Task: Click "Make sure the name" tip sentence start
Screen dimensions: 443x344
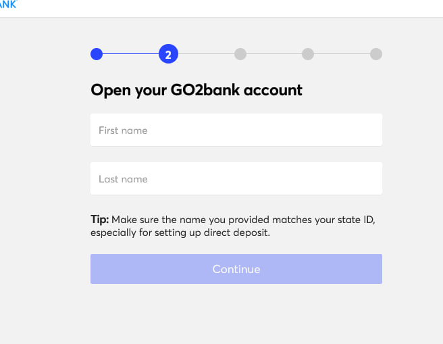Action: (153, 220)
